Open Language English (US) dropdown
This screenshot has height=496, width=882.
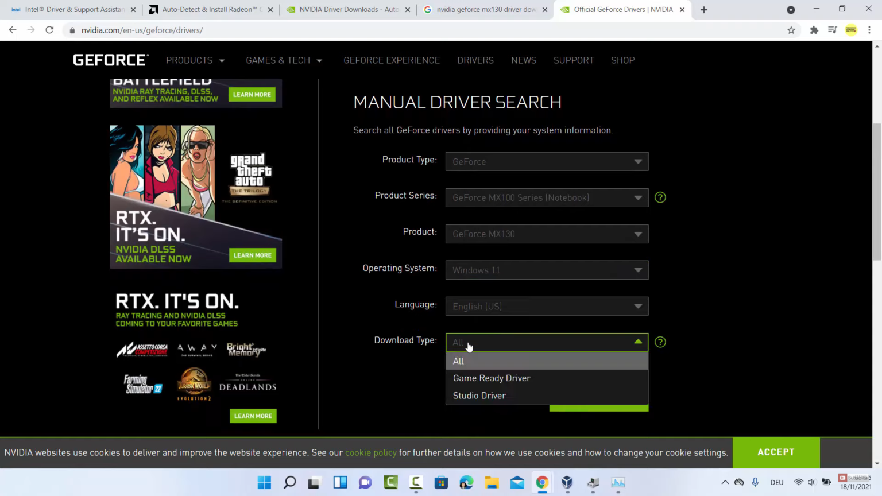pyautogui.click(x=547, y=306)
